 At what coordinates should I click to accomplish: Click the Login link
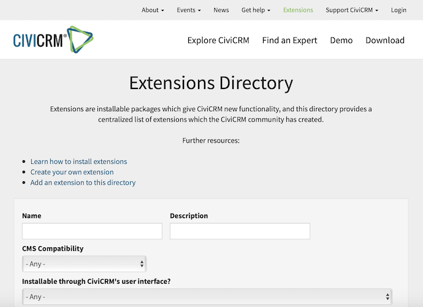398,10
